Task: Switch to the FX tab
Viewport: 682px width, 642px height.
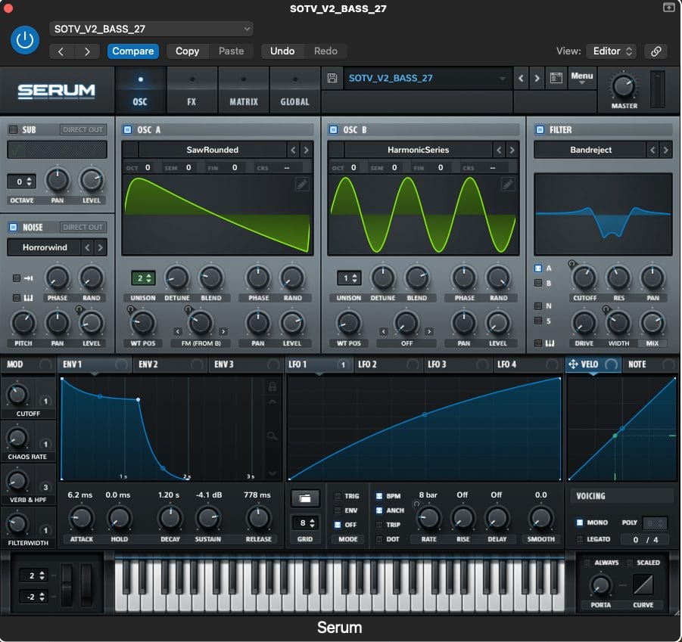Action: coord(192,91)
